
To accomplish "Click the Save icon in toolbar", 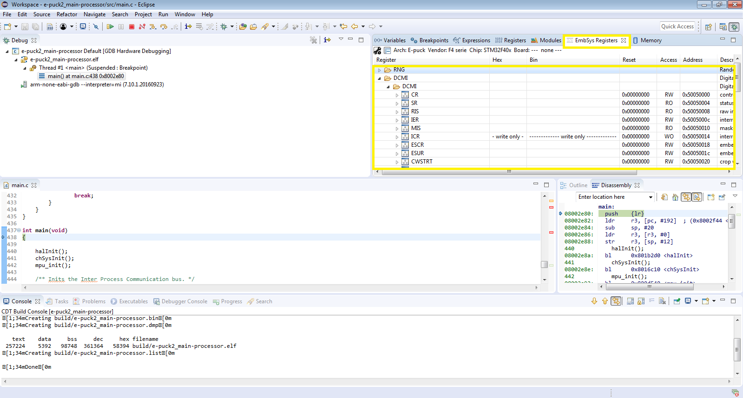I will (25, 26).
